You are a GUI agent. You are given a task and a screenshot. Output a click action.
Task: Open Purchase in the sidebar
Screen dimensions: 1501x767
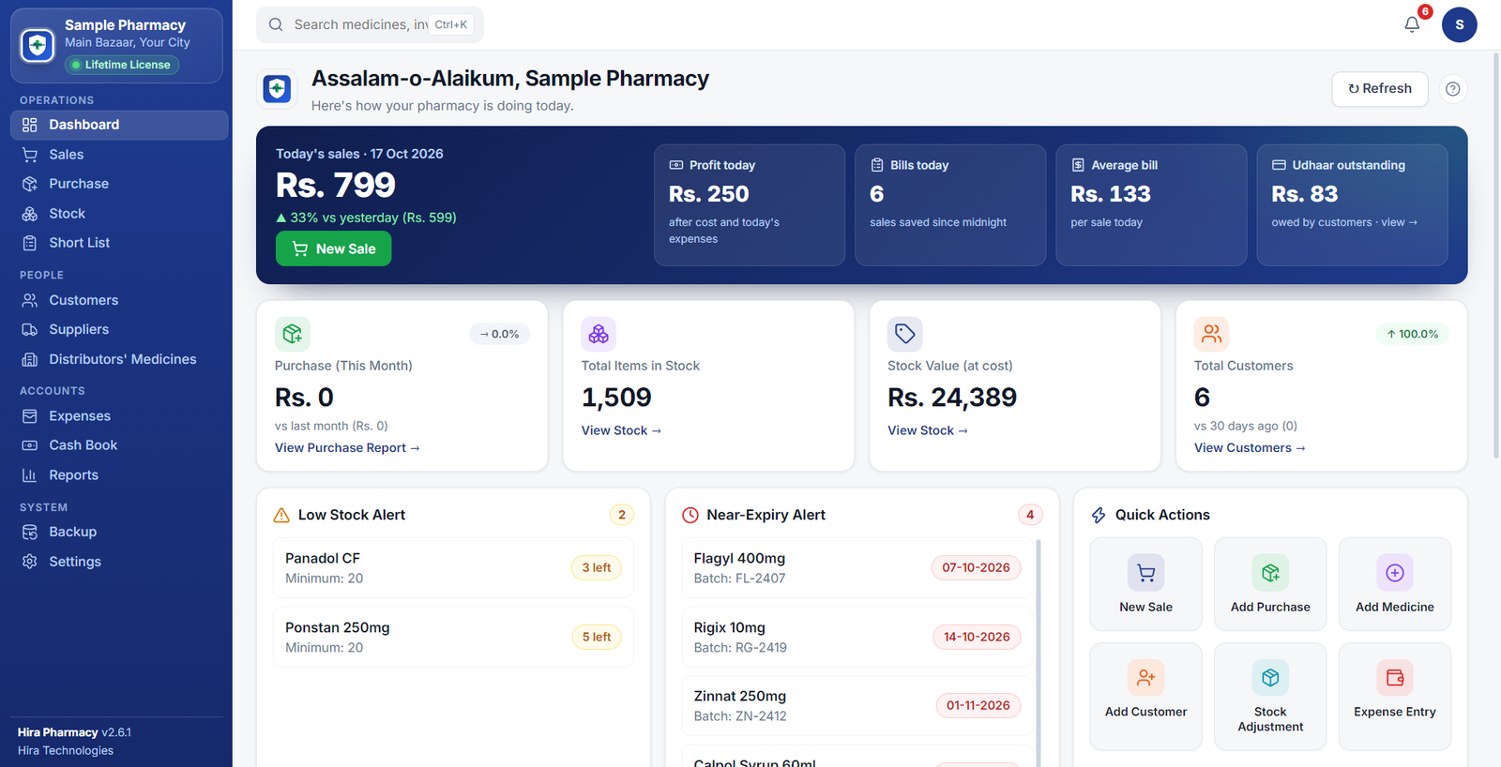point(119,184)
